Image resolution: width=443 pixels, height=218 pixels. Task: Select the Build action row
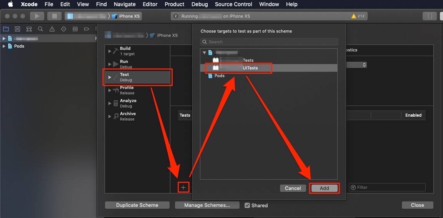point(137,51)
